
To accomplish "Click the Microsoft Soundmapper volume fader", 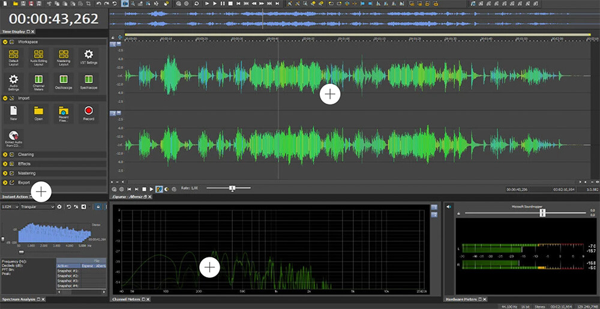I will 542,213.
